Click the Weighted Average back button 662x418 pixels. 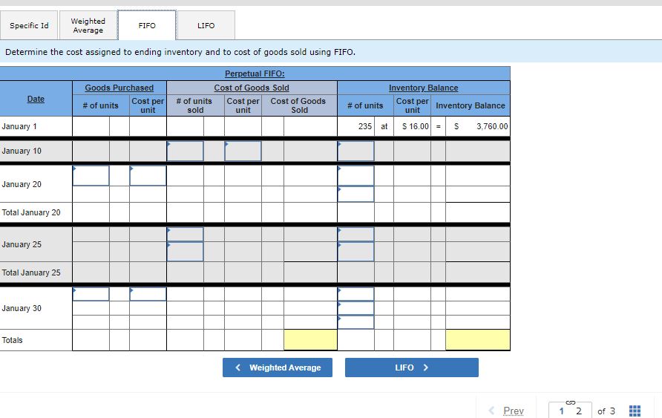point(278,368)
